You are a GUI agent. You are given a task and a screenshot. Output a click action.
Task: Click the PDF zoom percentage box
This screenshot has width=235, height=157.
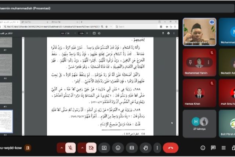[81, 33]
